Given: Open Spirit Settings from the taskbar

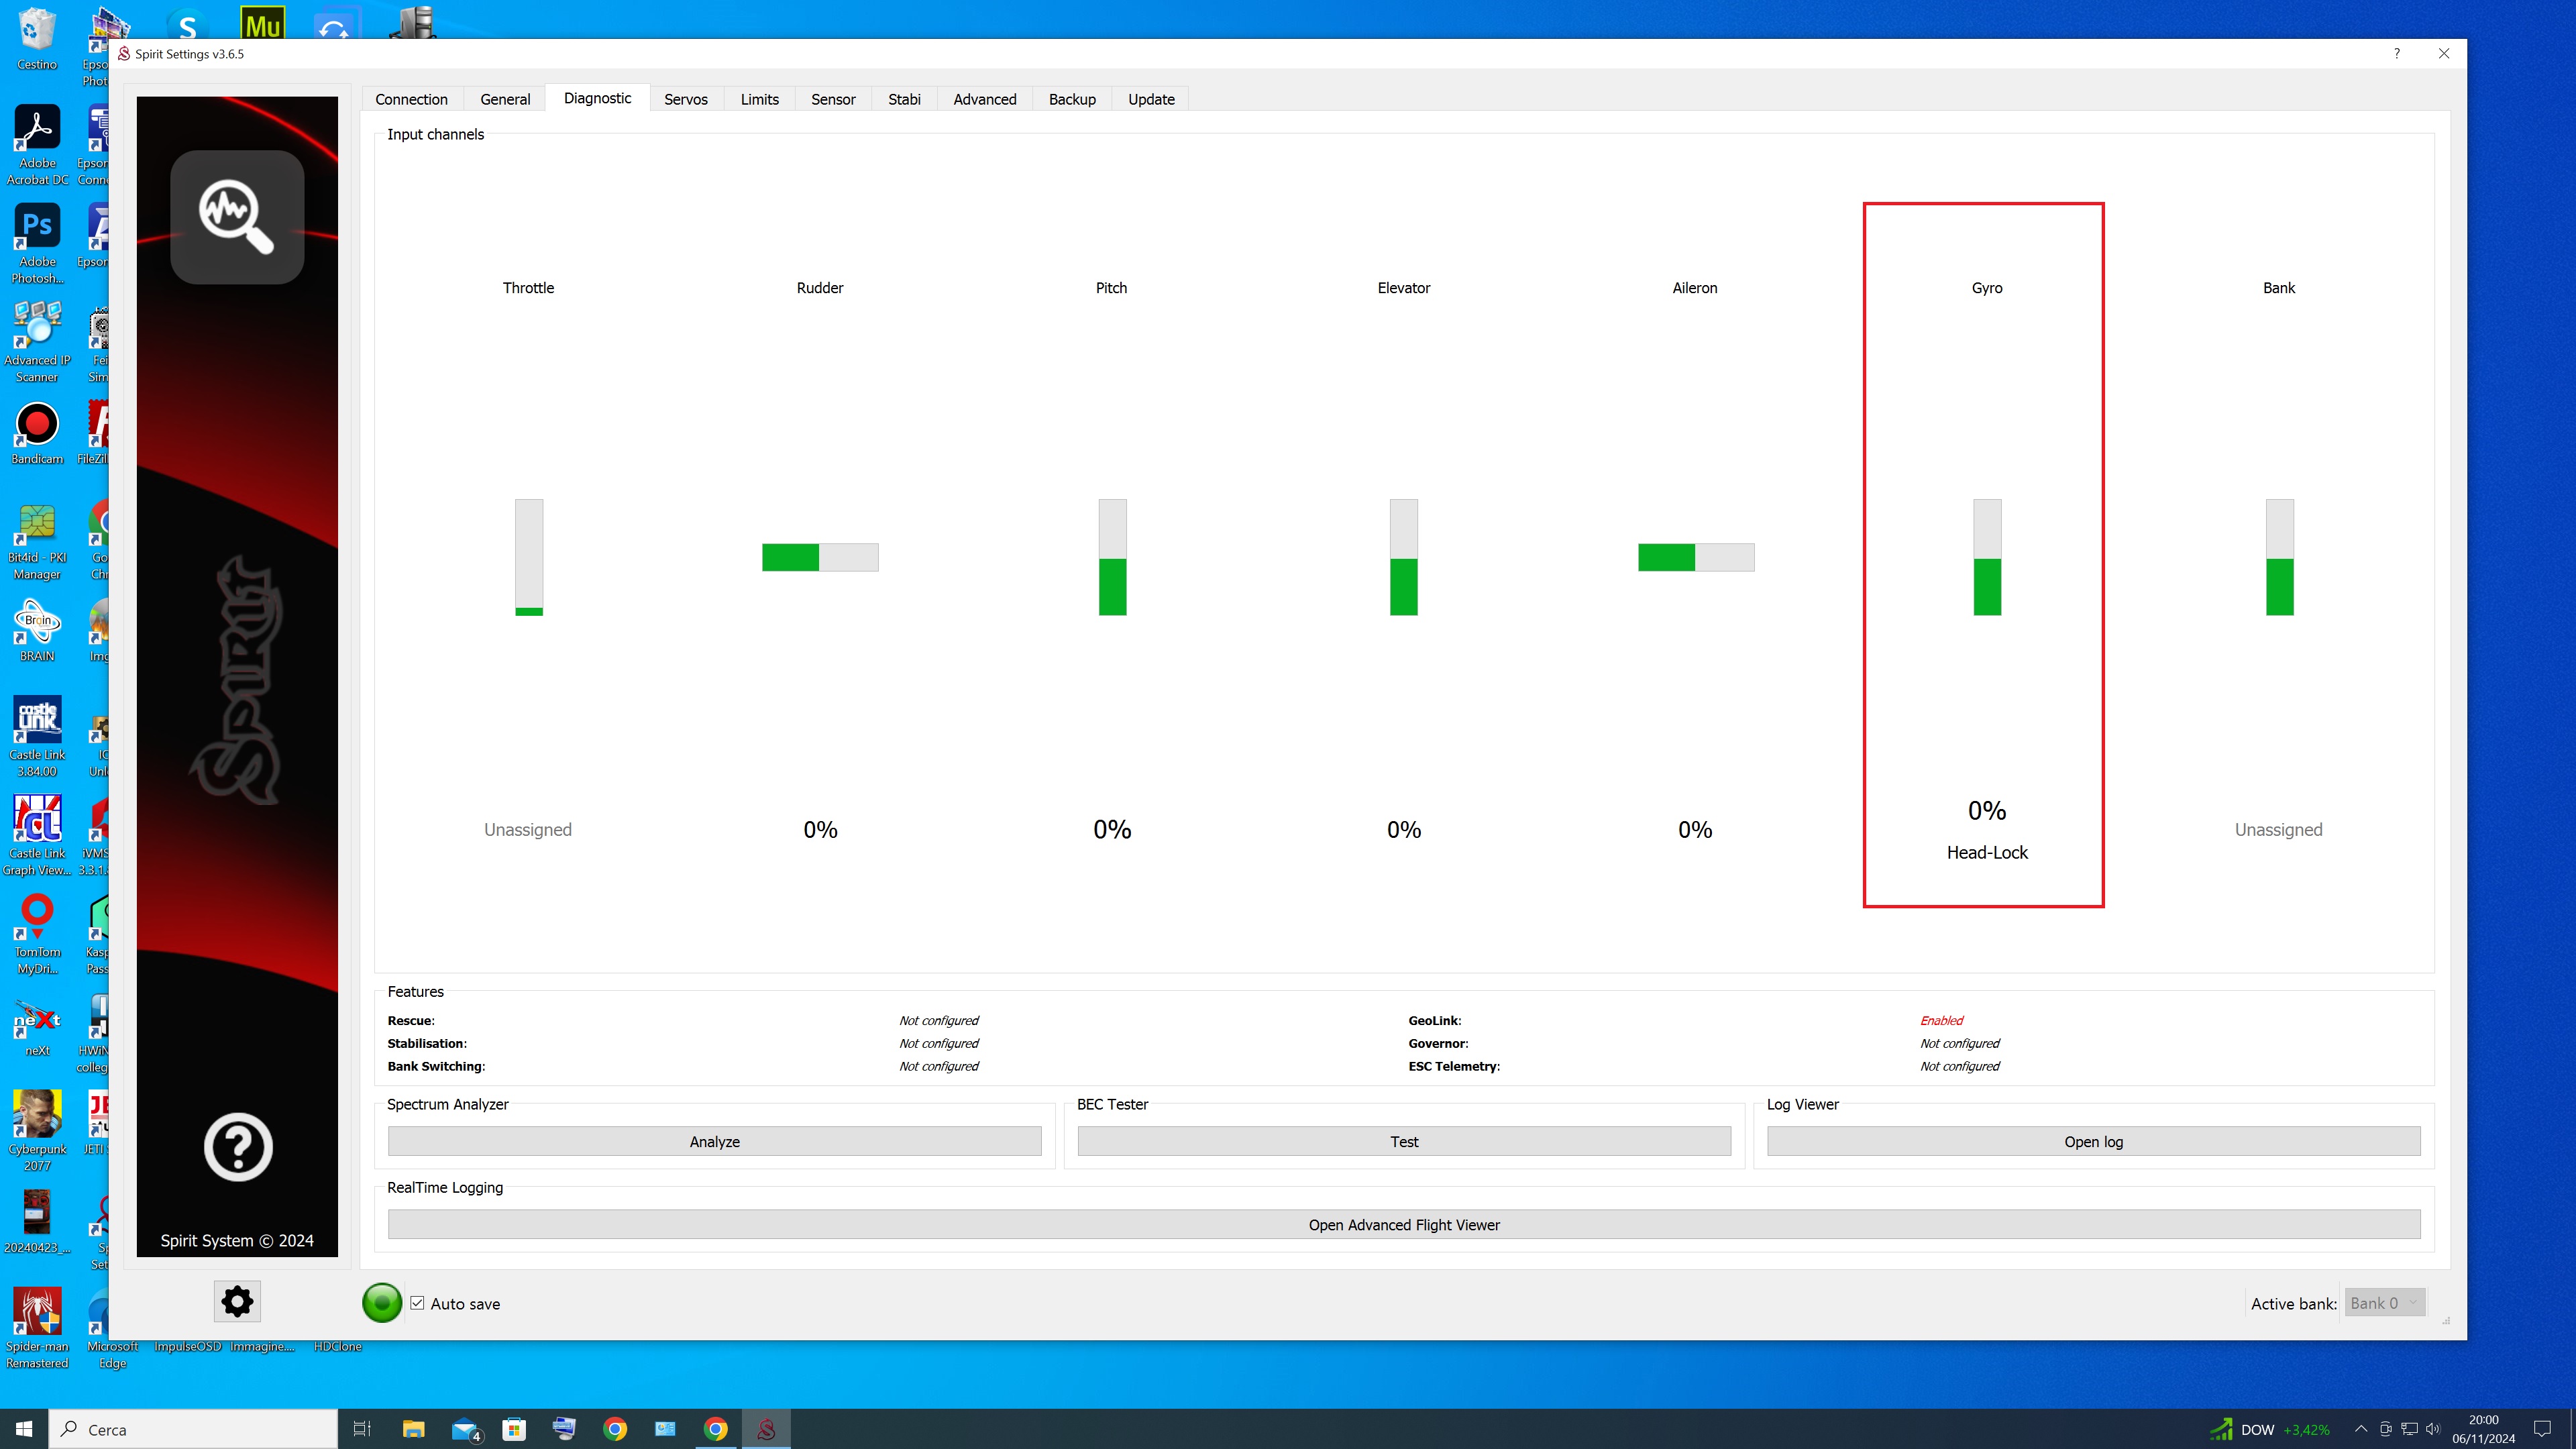Looking at the screenshot, I should 766,1429.
